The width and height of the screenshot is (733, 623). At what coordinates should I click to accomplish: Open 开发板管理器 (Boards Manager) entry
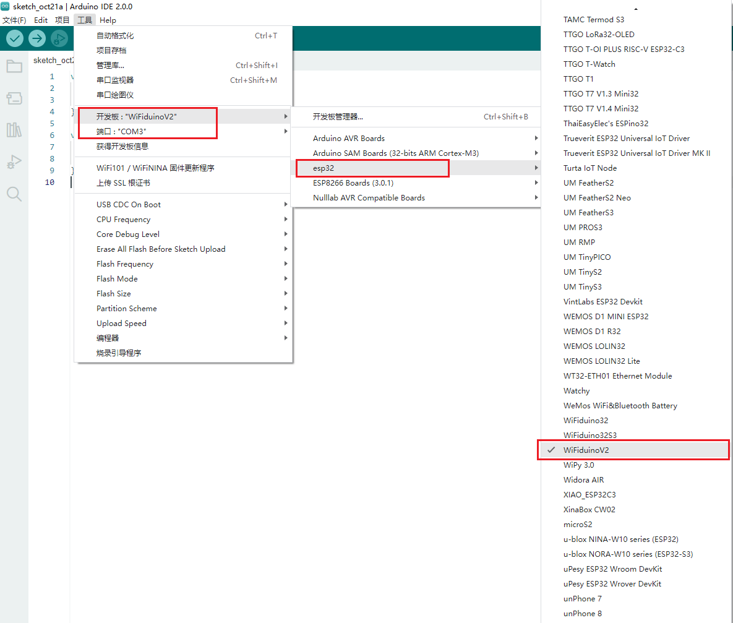338,116
